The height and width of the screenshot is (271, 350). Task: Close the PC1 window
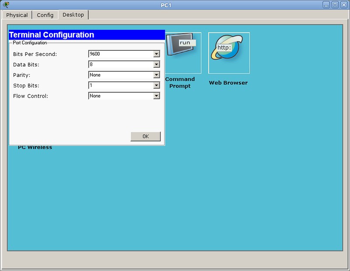pos(344,5)
